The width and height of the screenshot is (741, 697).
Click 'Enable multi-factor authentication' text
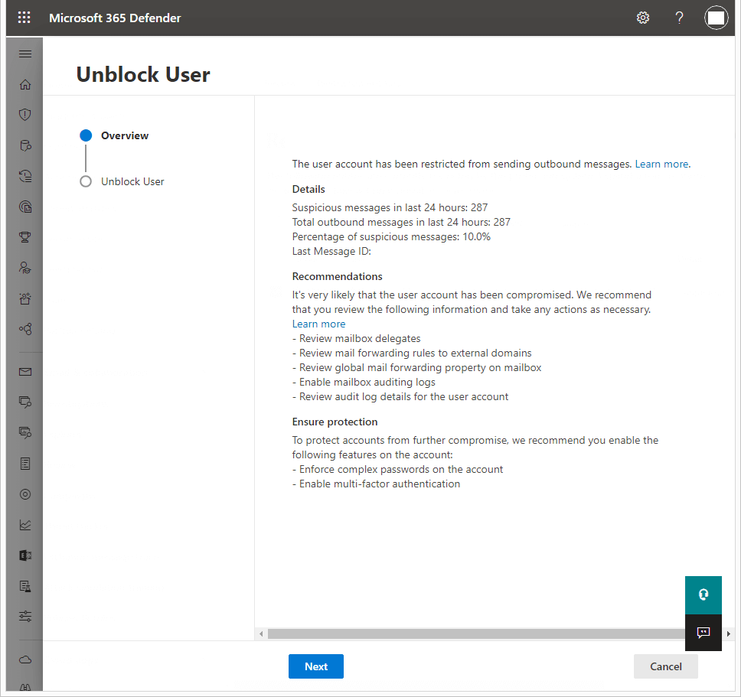point(380,484)
